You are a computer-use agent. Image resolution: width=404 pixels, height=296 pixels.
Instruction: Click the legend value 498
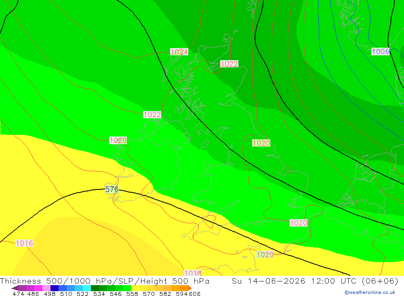(50, 294)
